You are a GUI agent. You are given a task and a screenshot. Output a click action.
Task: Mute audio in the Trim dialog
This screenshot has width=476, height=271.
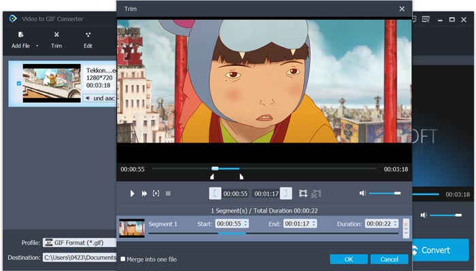[362, 193]
